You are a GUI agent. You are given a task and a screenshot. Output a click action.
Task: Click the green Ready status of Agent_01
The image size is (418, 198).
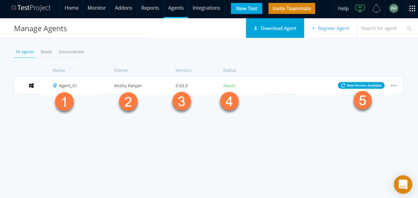[229, 86]
